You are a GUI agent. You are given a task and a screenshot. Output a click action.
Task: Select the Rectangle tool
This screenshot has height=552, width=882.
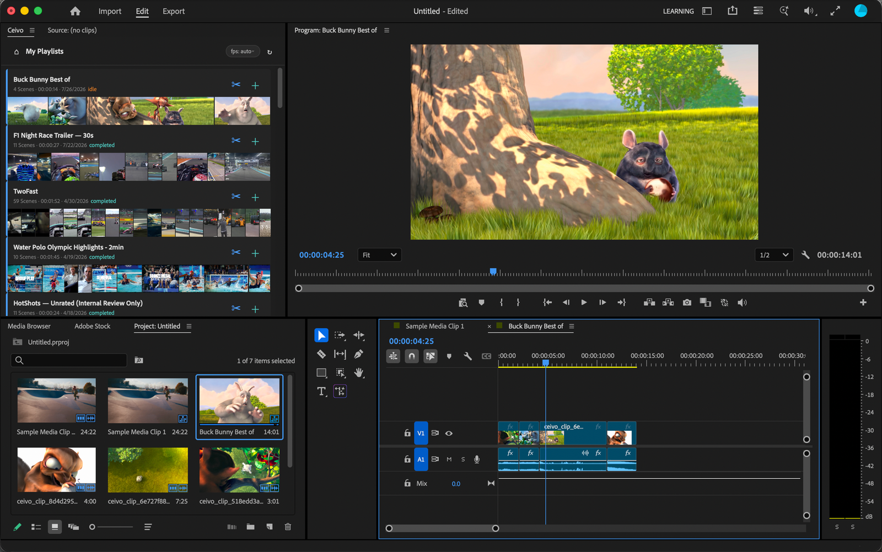321,373
